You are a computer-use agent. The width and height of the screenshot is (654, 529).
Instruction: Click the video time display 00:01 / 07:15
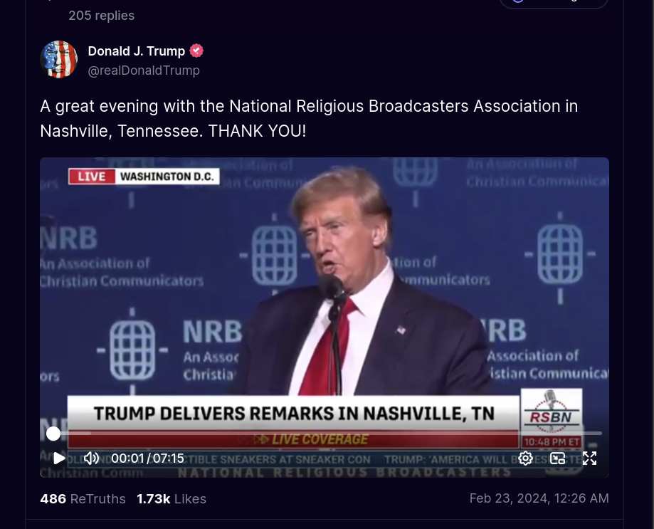coord(147,458)
